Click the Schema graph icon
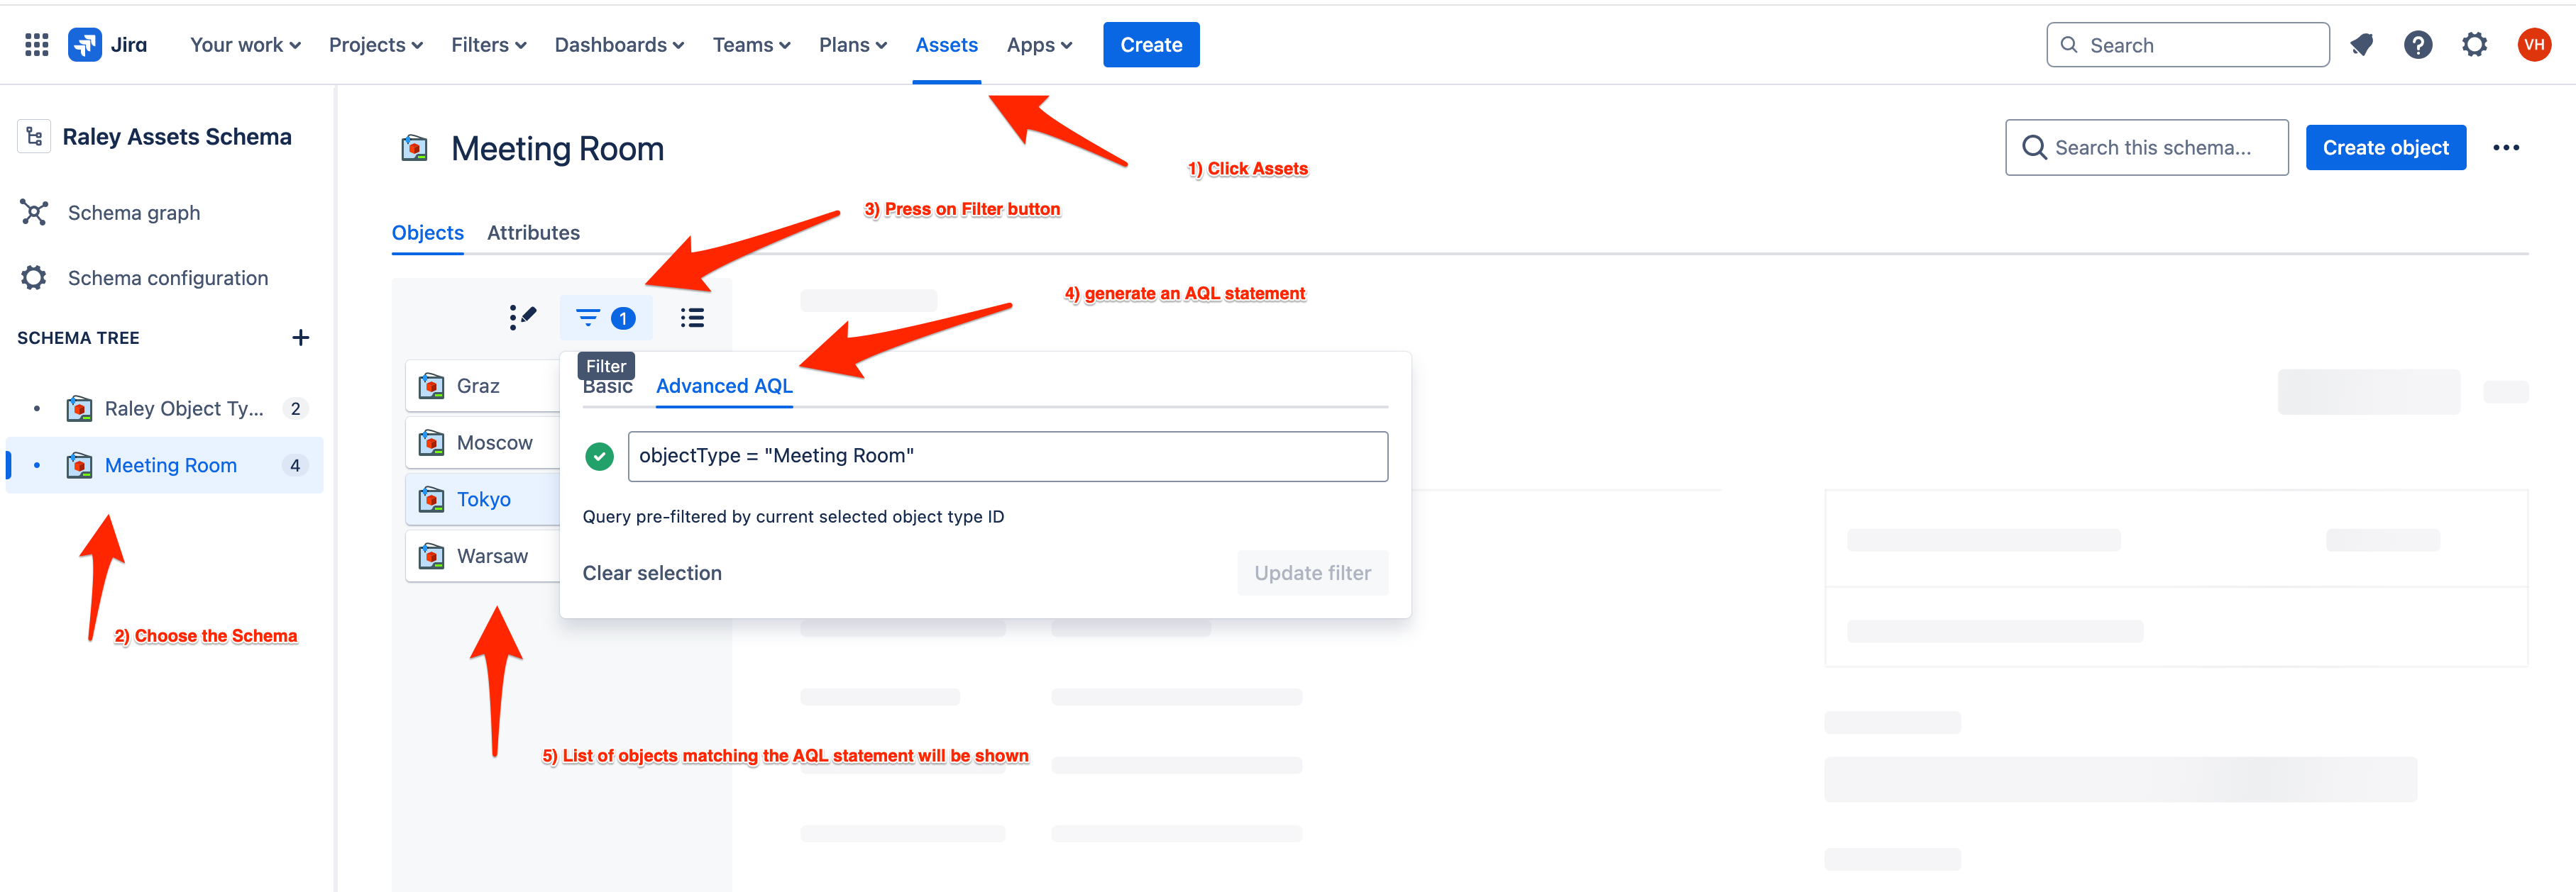 coord(34,213)
